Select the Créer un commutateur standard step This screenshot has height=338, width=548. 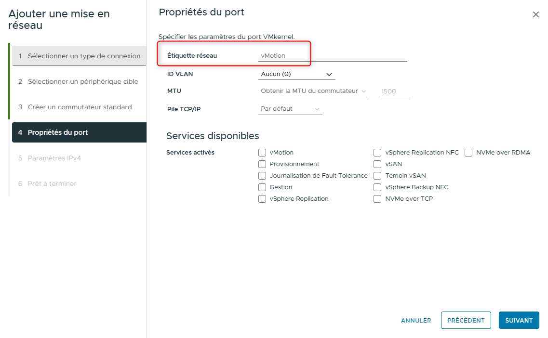pos(79,107)
